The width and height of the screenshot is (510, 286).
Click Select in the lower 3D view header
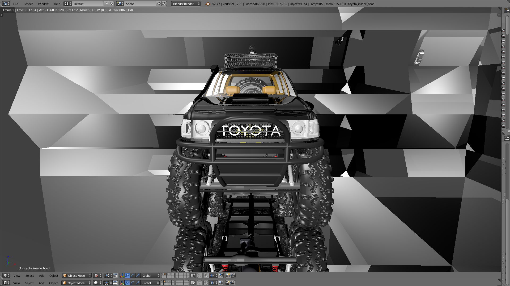point(29,283)
